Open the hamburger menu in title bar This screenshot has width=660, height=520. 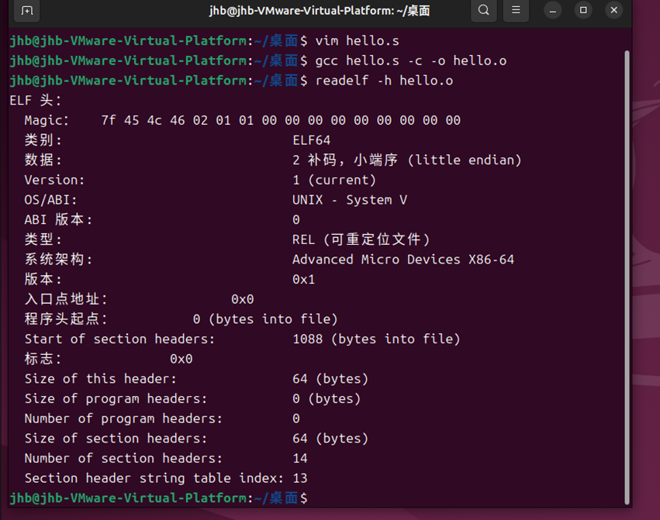516,10
